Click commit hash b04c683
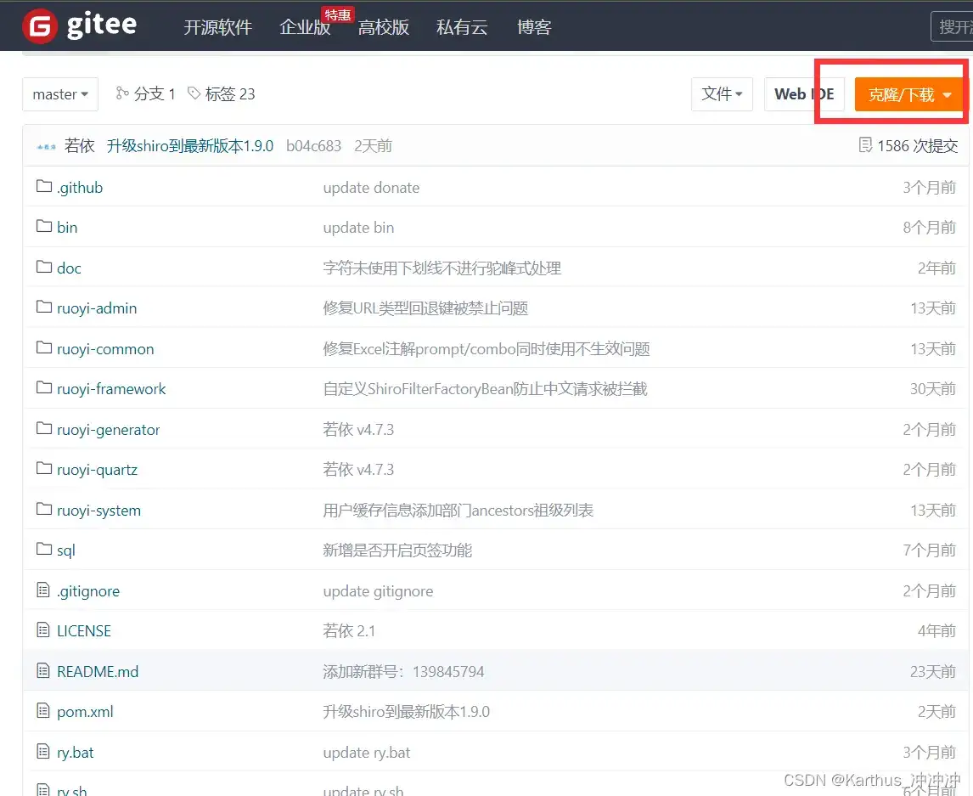 click(x=313, y=146)
